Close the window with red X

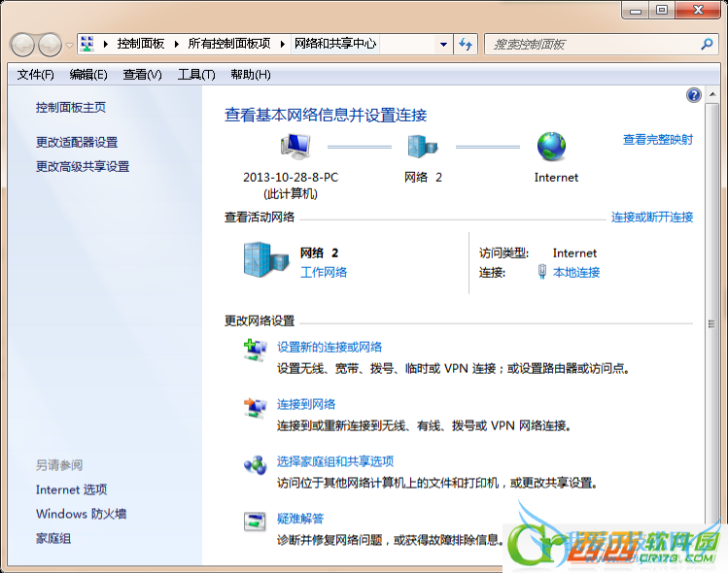pos(698,11)
